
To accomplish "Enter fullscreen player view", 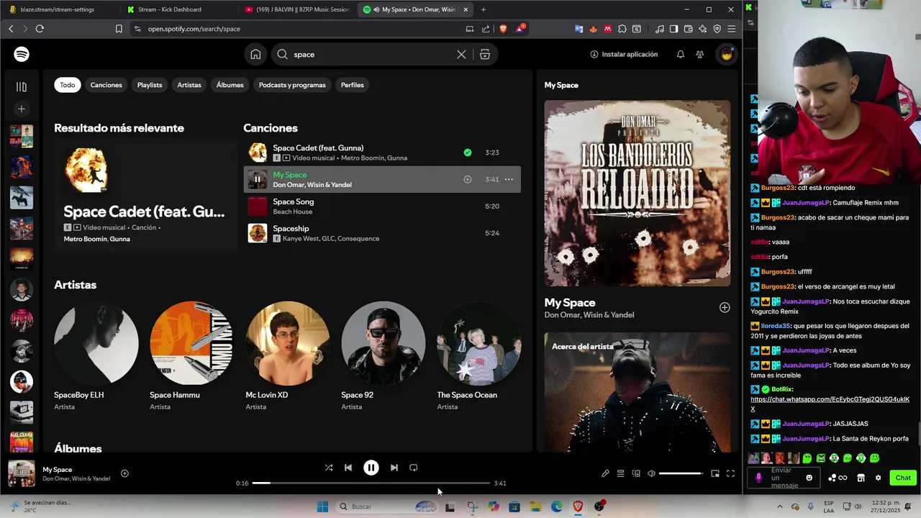I will pyautogui.click(x=730, y=473).
